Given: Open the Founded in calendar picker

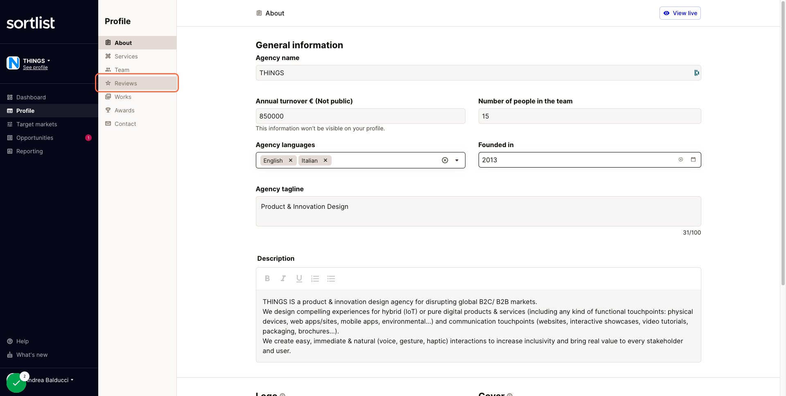Looking at the screenshot, I should tap(693, 160).
